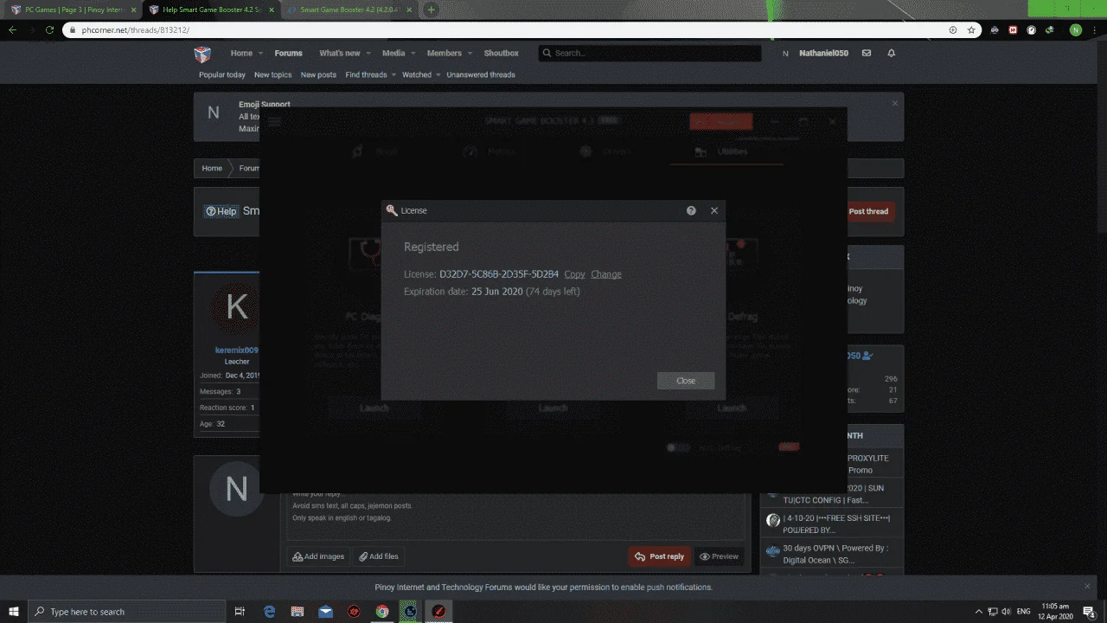This screenshot has width=1107, height=623.
Task: Open 30 days OVPN thread link in sidebar
Action: pyautogui.click(x=835, y=554)
